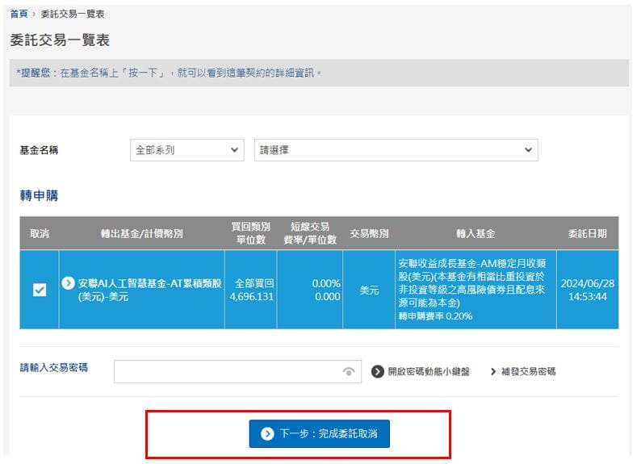Screen dimensions: 641x464
Task: Click 委託交易一覽表 in the breadcrumb
Action: (72, 15)
